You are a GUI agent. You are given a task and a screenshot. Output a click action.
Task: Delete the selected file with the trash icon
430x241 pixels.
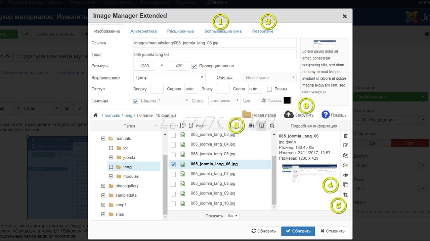[x=345, y=136]
